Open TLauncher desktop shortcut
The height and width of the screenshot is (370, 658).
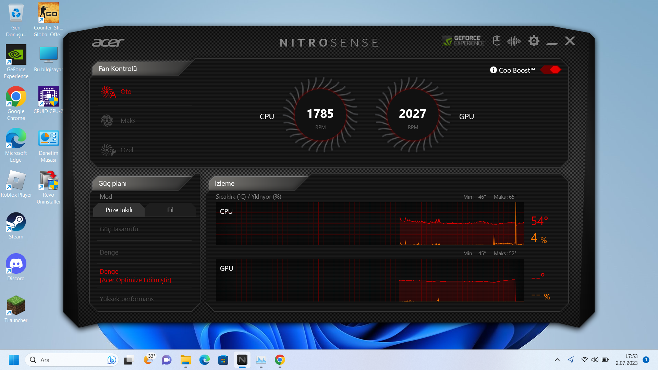[16, 309]
